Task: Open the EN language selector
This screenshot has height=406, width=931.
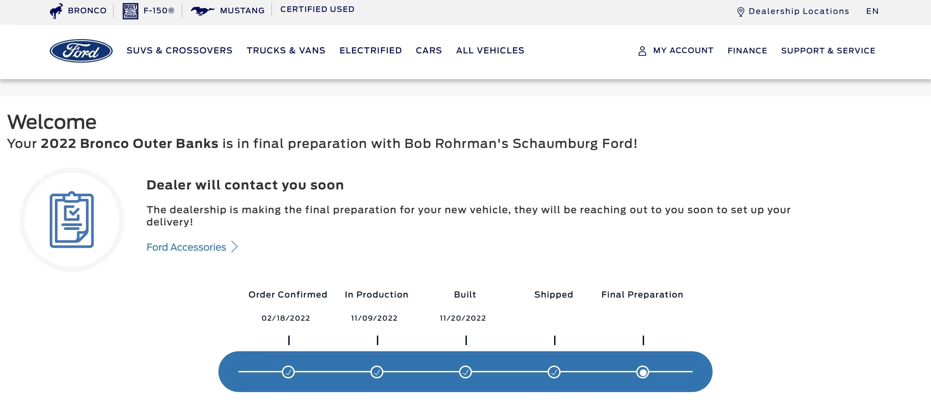Action: tap(872, 11)
